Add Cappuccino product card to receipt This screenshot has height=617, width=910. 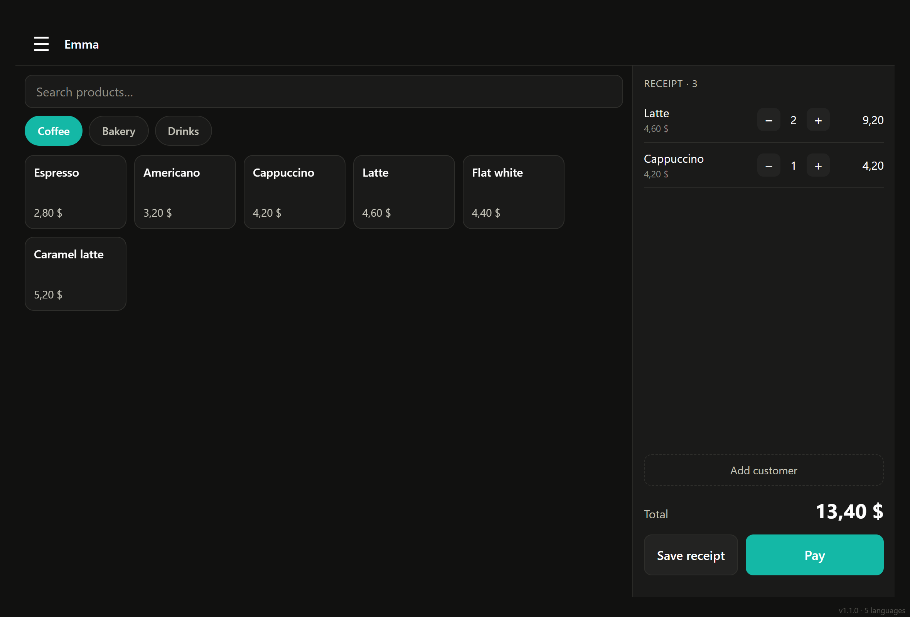(x=295, y=192)
